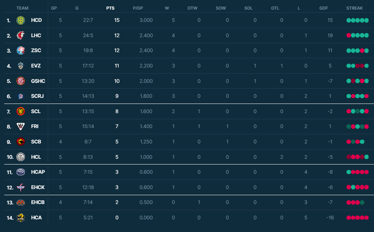This screenshot has width=374, height=232.
Task: Click the HCA team logo
Action: pos(21,218)
